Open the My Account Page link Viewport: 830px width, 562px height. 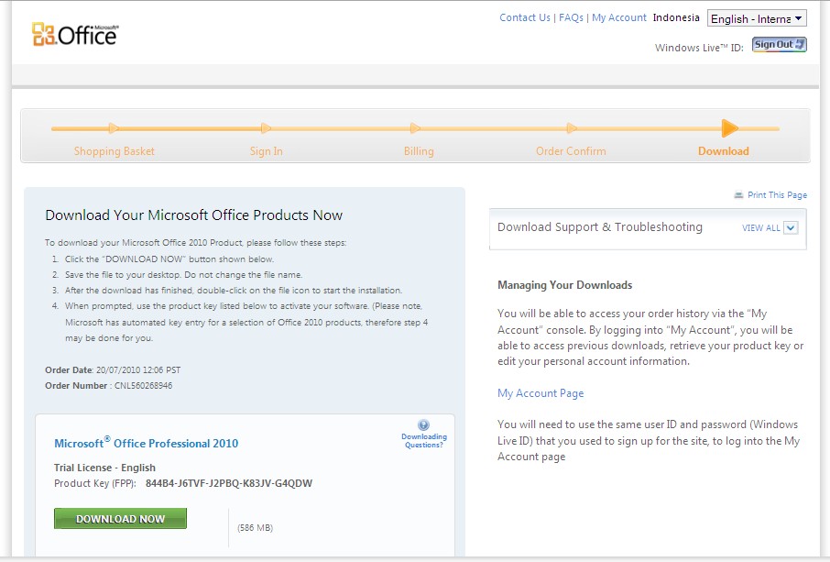click(x=541, y=393)
